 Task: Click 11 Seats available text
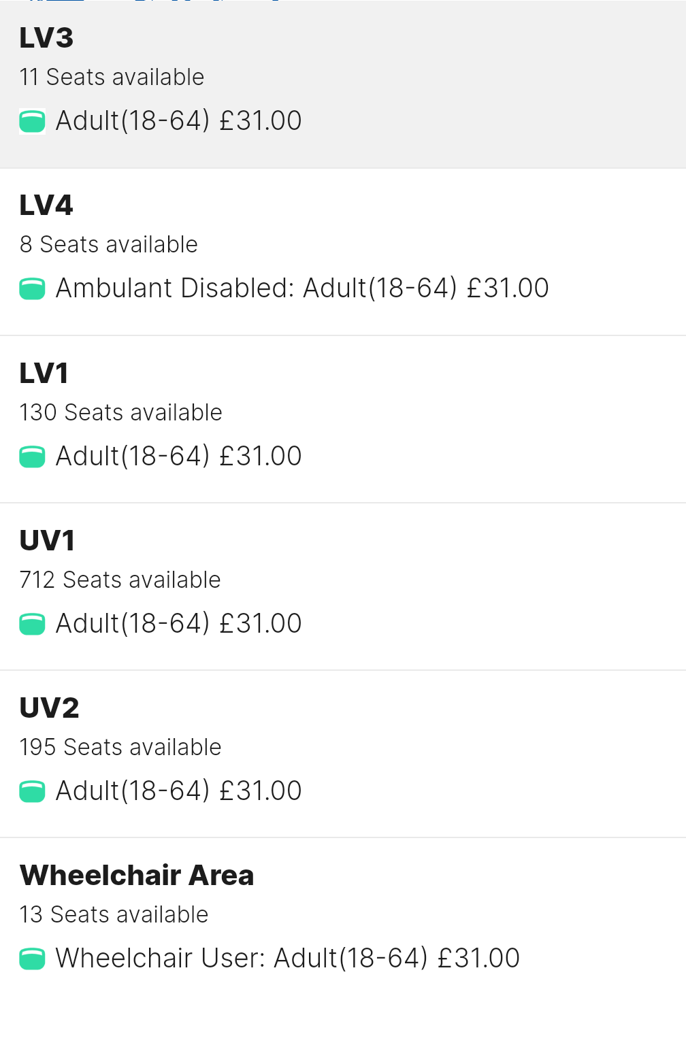112,78
